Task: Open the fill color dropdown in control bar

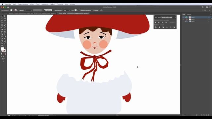Action: 13,10
